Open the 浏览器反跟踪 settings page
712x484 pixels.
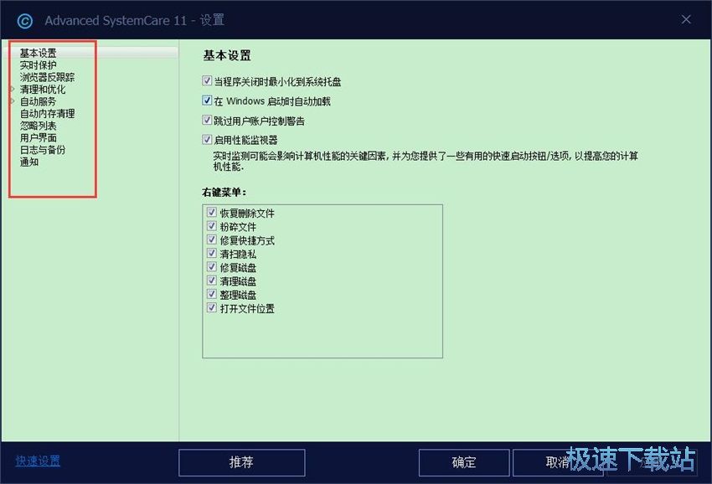pos(47,77)
